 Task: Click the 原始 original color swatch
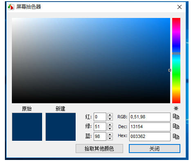coord(27,127)
